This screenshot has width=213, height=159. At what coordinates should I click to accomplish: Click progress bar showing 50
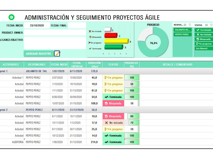(132, 84)
